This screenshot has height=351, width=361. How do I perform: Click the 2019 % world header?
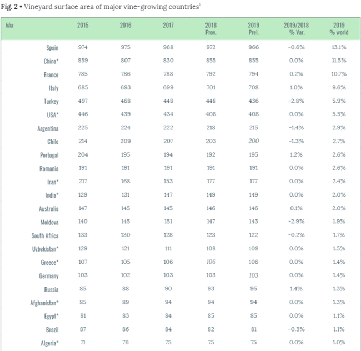pos(339,29)
